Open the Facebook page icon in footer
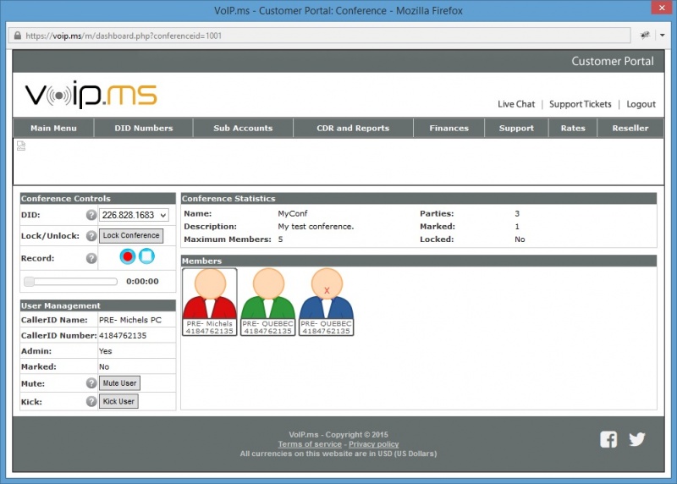Image resolution: width=677 pixels, height=484 pixels. point(608,439)
